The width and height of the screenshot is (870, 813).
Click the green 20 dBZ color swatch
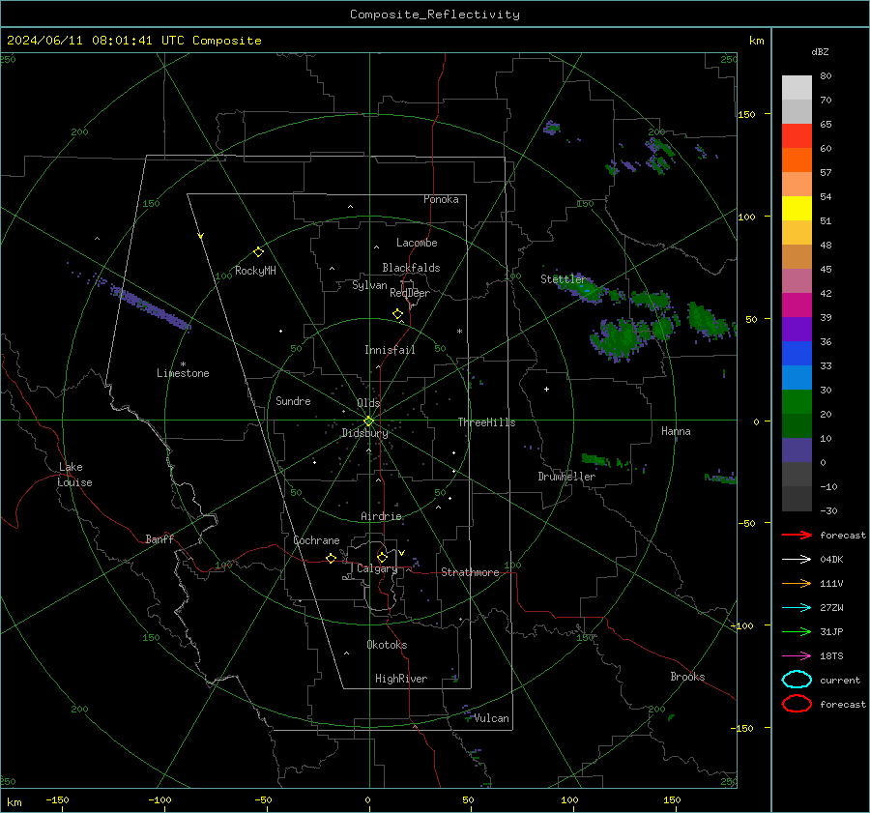797,402
